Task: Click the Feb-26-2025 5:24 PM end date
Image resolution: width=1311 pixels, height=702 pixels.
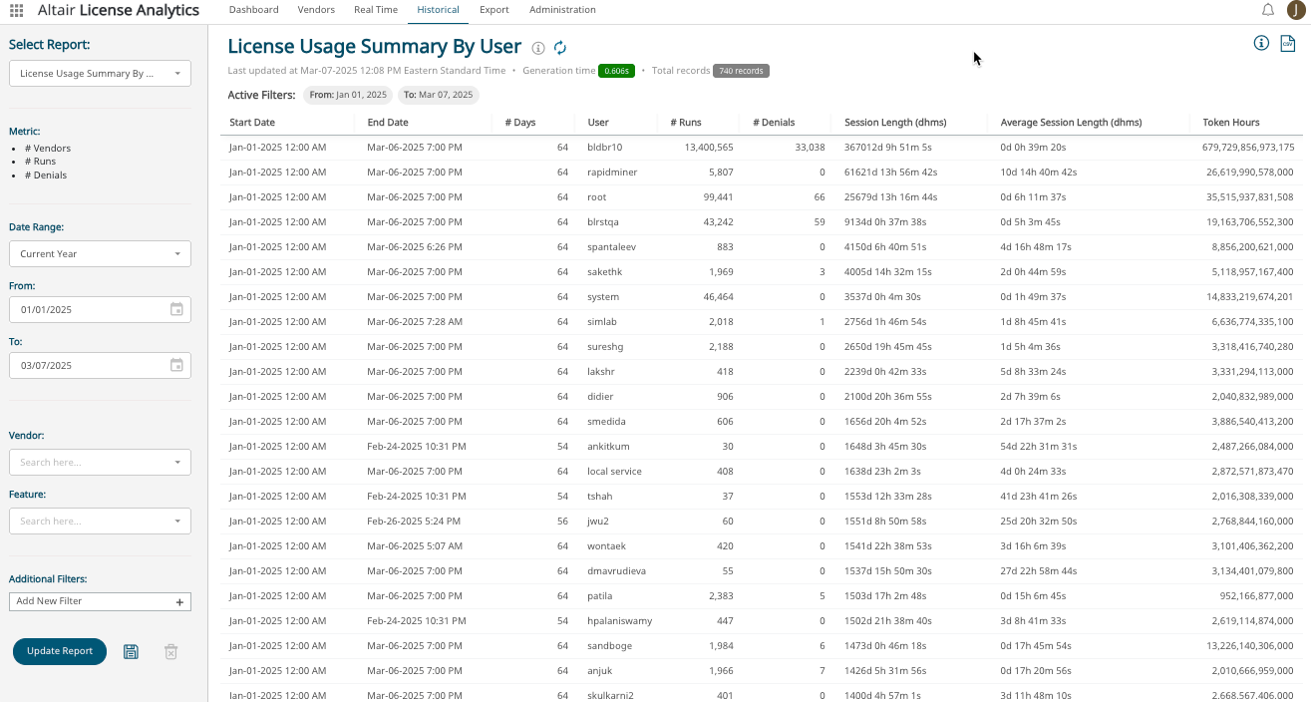Action: pos(414,522)
